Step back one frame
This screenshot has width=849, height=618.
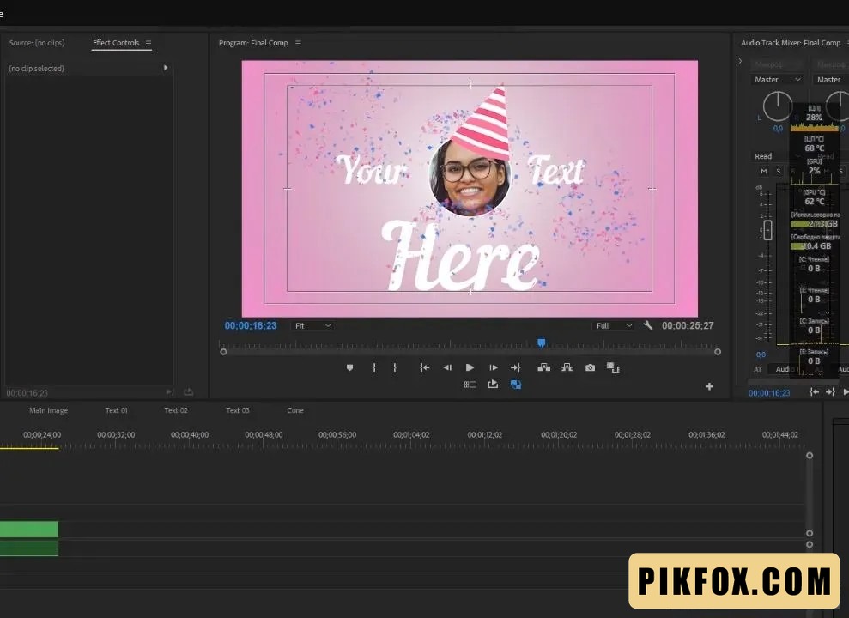point(447,367)
